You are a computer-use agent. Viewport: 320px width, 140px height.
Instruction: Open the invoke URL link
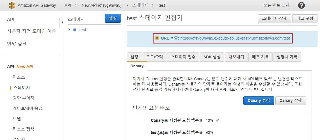235,38
